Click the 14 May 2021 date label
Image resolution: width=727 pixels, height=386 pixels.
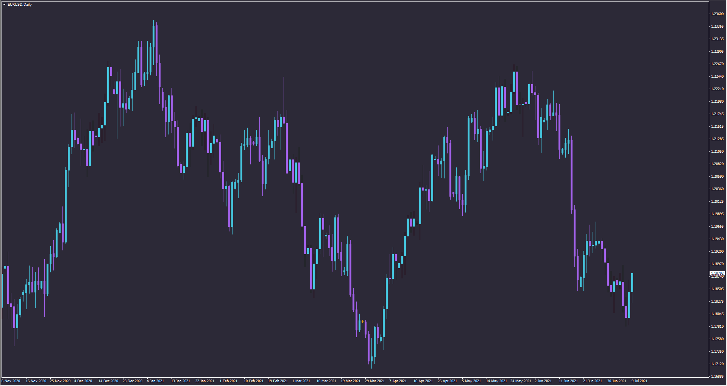point(496,381)
